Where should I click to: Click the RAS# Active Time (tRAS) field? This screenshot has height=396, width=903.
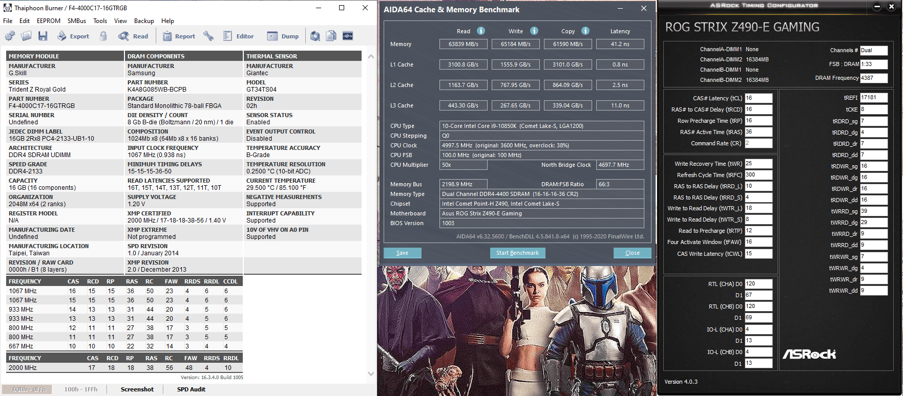pos(759,132)
